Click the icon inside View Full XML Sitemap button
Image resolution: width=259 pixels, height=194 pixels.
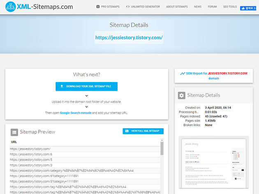127,131
